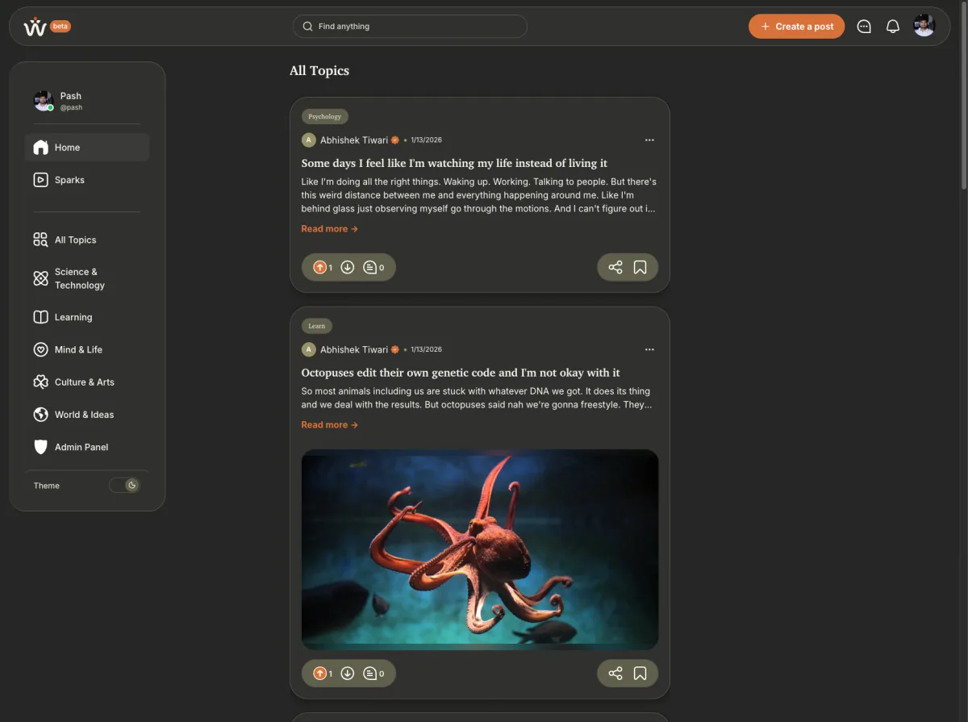The width and height of the screenshot is (968, 722).
Task: Click Create a post
Action: click(x=796, y=26)
